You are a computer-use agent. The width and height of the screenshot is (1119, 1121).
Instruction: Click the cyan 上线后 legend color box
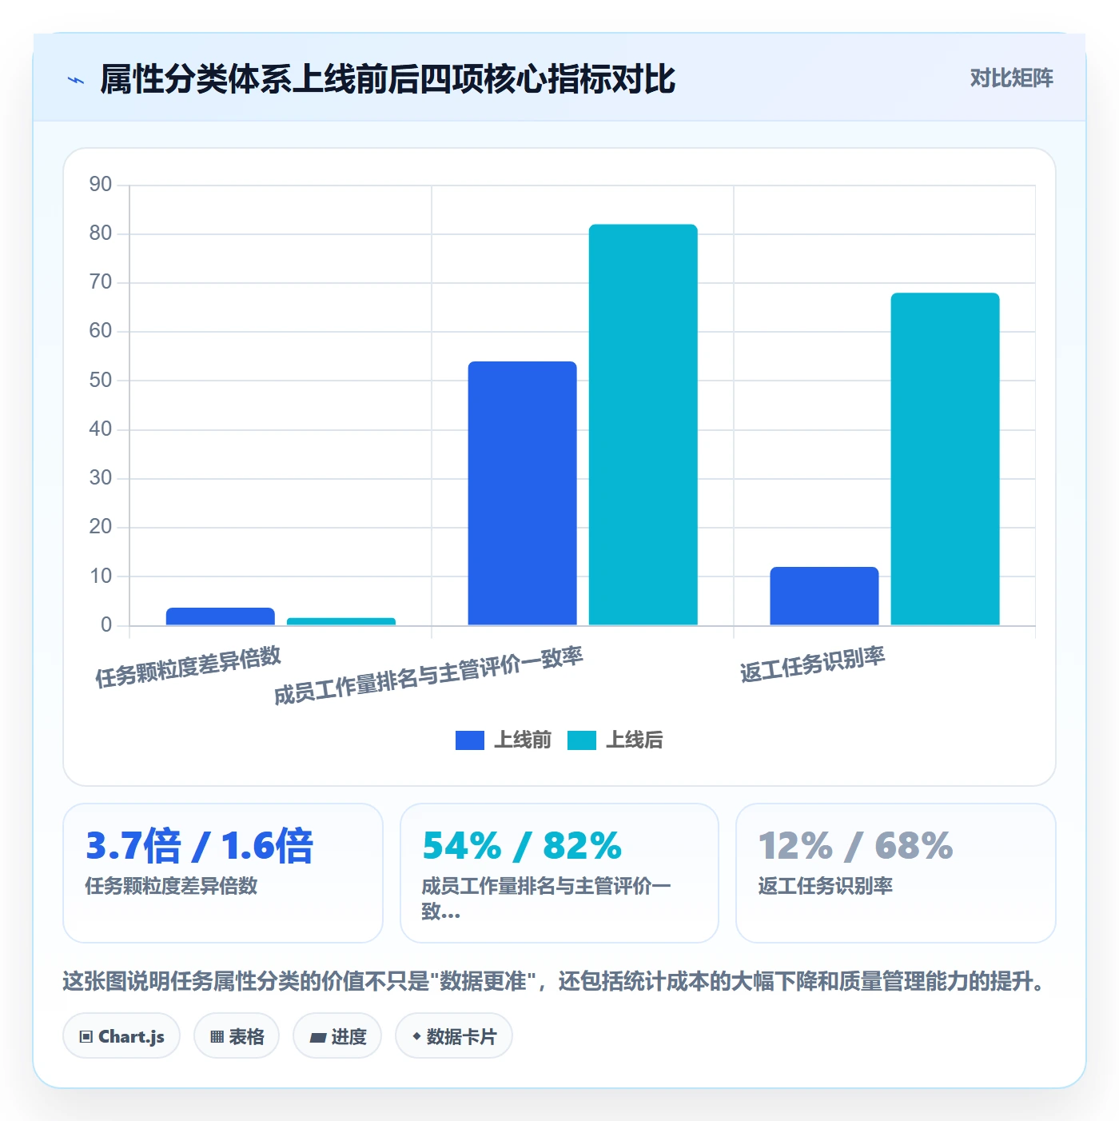click(582, 740)
